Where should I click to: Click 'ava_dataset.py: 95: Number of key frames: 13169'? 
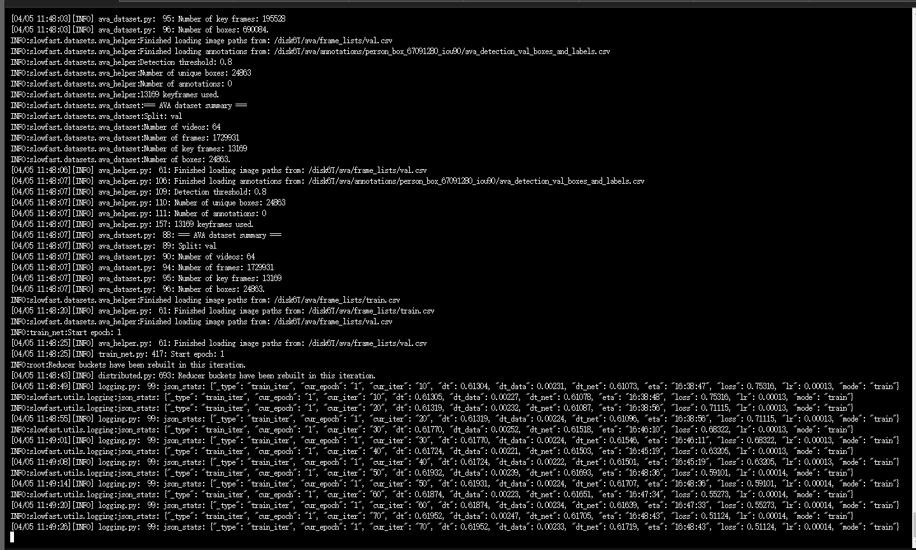pyautogui.click(x=146, y=278)
